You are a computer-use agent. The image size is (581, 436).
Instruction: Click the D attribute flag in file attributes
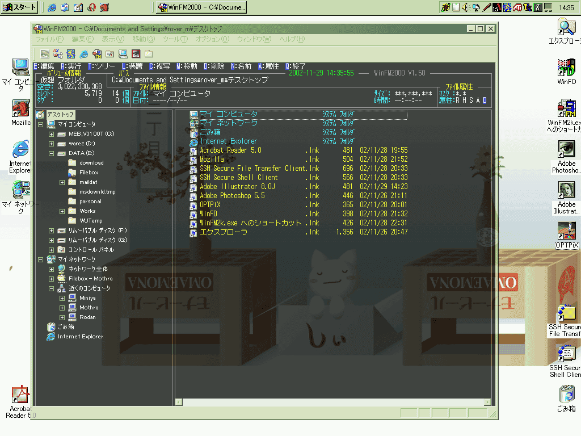(x=485, y=100)
